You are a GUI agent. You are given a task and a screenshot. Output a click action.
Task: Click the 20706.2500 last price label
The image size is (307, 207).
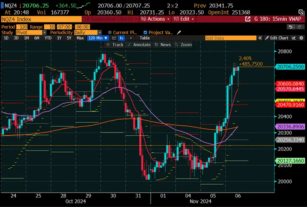click(x=290, y=67)
